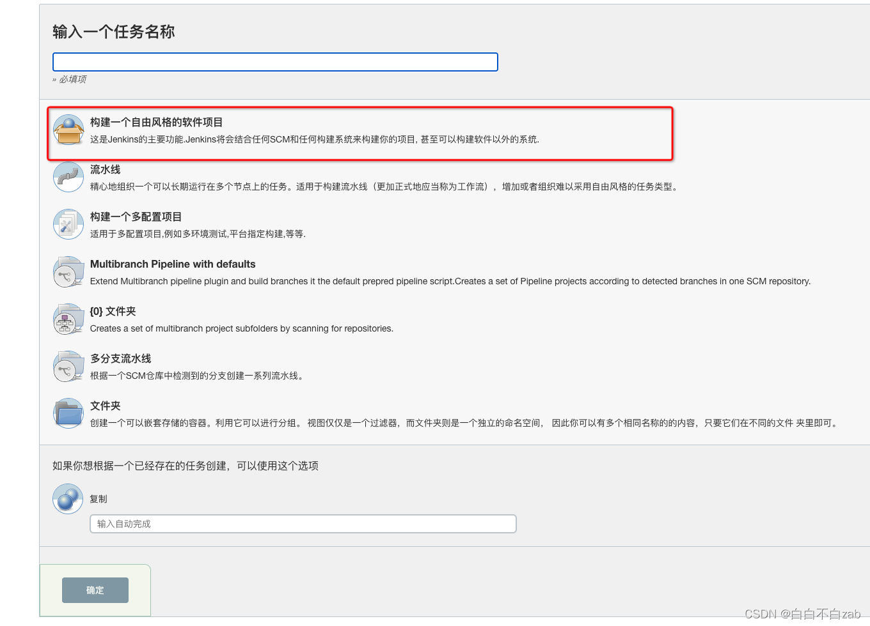The height and width of the screenshot is (626, 870).
Task: Pick the Multibranch Pipeline with defaults icon
Action: 68,271
